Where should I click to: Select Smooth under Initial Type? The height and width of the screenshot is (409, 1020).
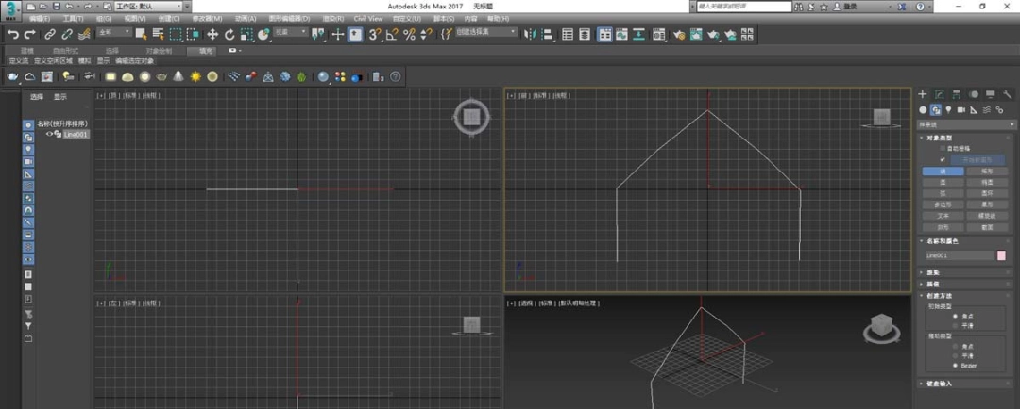tap(955, 325)
